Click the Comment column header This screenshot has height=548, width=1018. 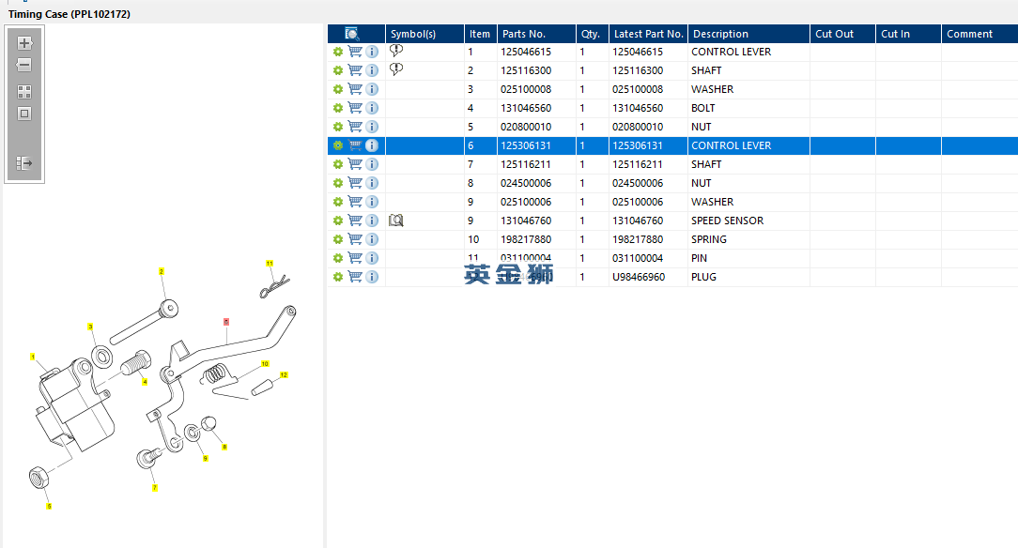(x=979, y=34)
